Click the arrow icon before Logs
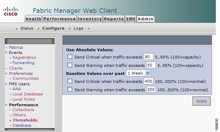220x132 pixels. pyautogui.click(x=70, y=29)
